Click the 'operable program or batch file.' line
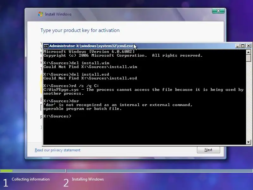This screenshot has height=190, width=253. 83,109
